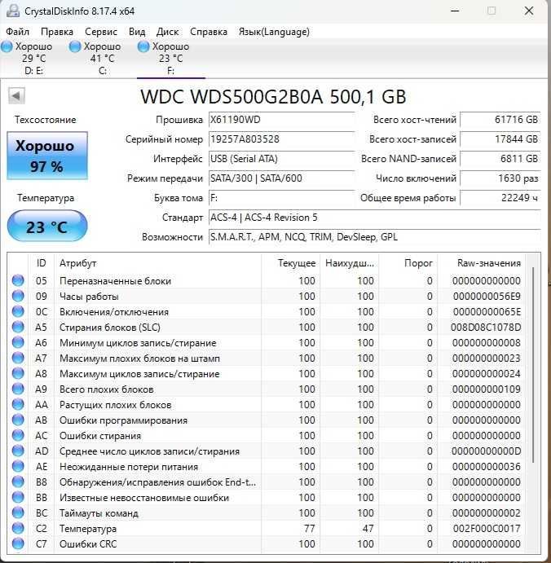Screen dimensions: 551x563
Task: Open the Диск menu
Action: click(167, 32)
